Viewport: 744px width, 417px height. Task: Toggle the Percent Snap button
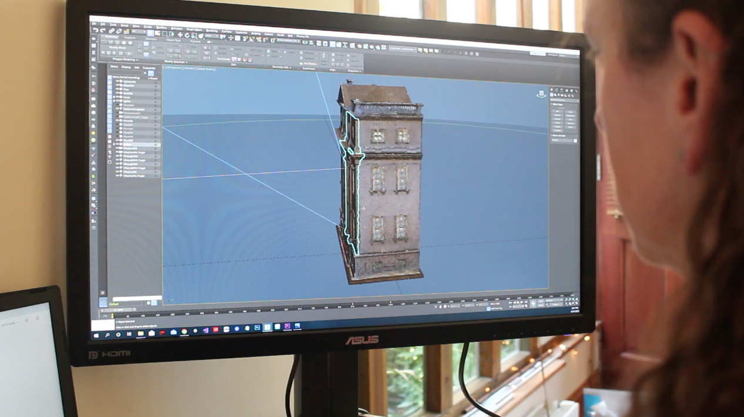click(x=259, y=39)
